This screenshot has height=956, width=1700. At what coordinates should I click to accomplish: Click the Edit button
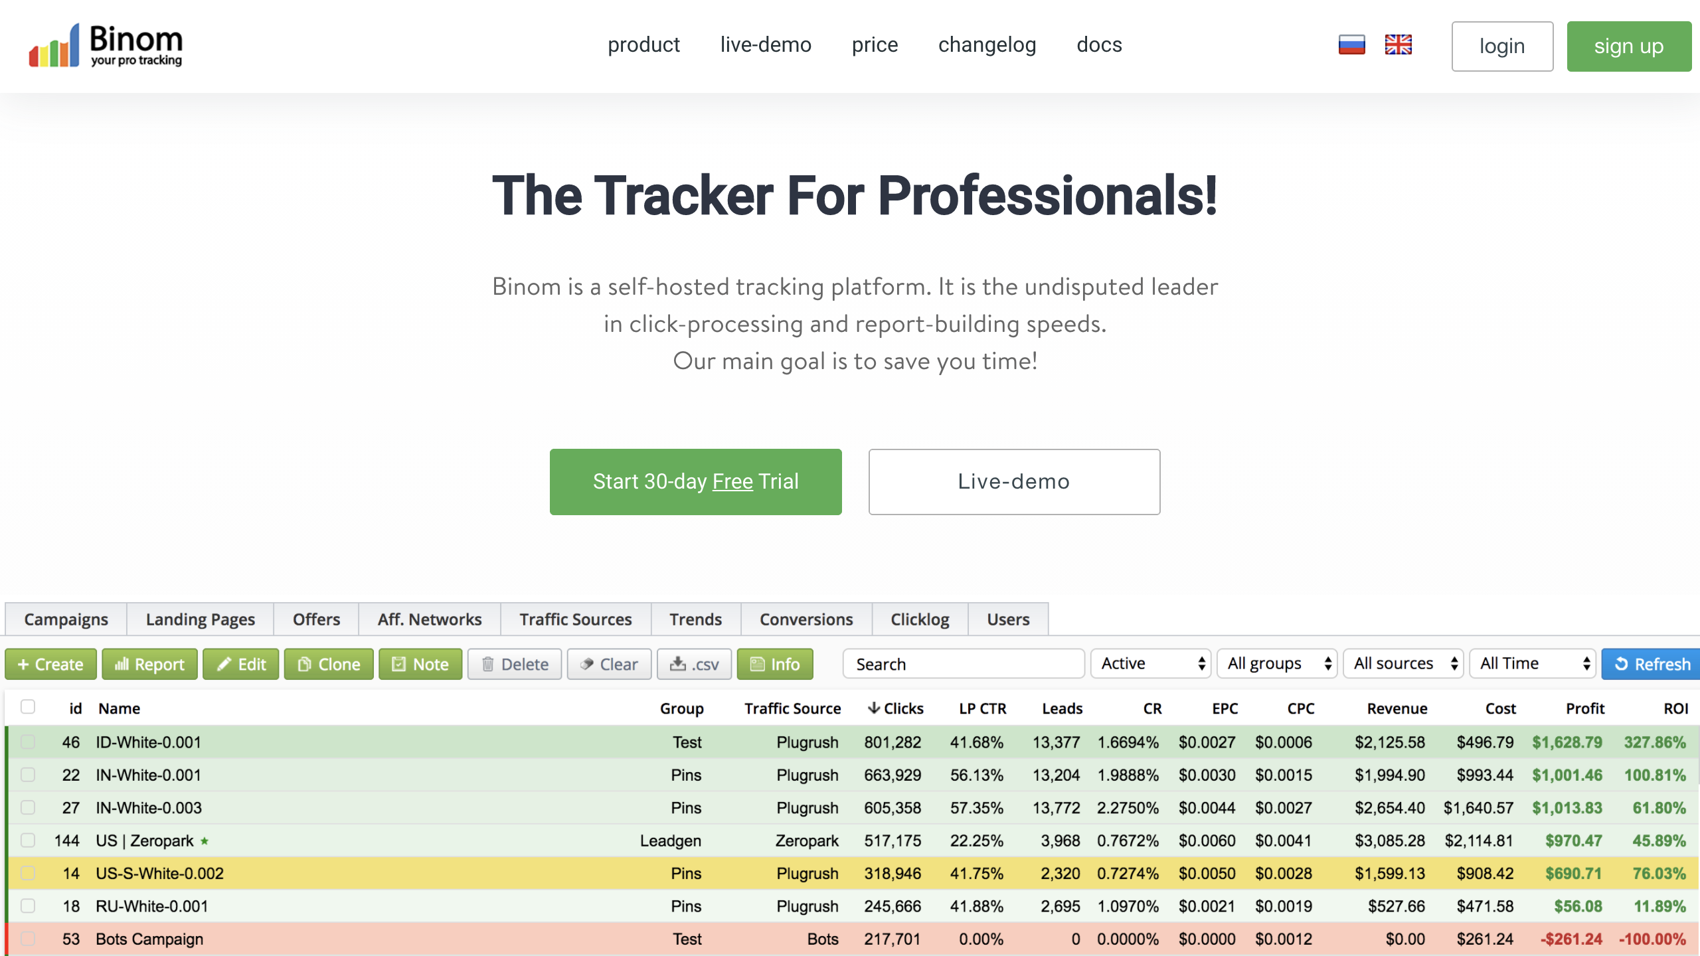click(x=241, y=664)
